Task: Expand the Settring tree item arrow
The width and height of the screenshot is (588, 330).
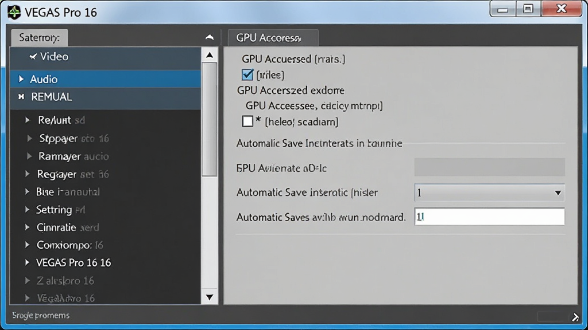Action: pyautogui.click(x=28, y=210)
